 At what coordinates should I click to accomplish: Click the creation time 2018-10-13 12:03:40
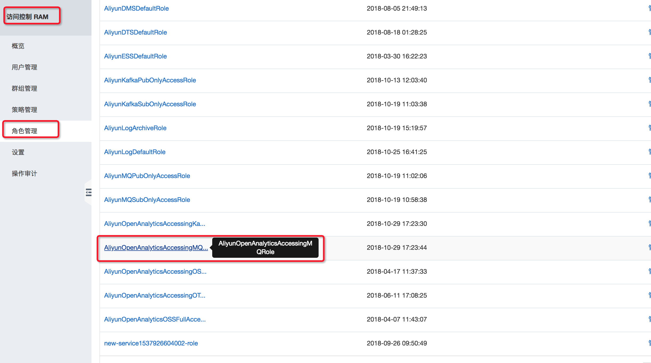[397, 80]
